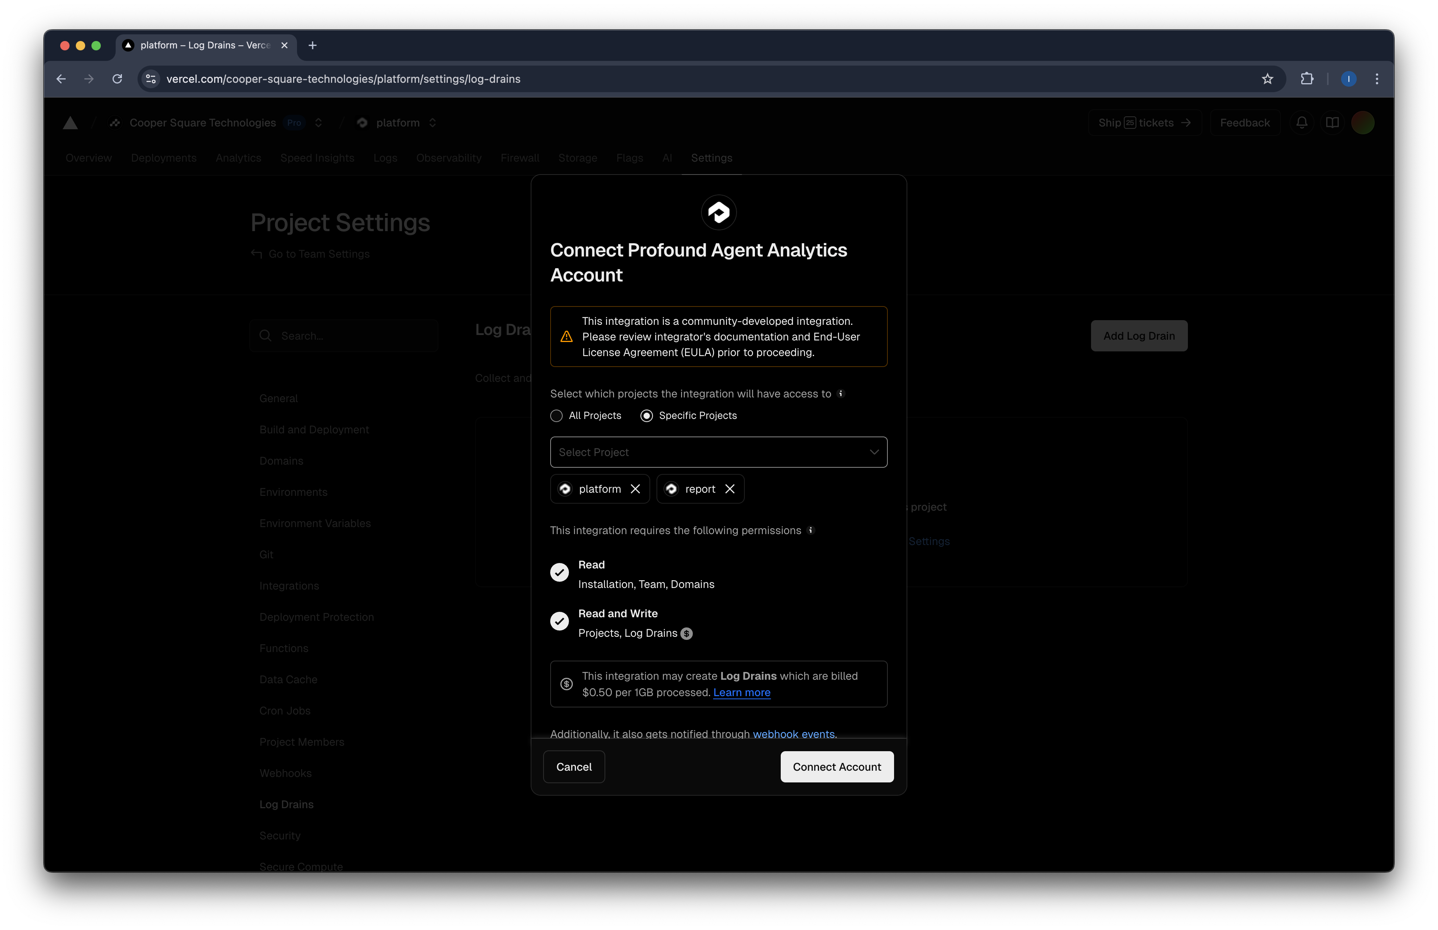This screenshot has width=1438, height=930.
Task: Click the info icon next to permissions heading
Action: click(810, 531)
